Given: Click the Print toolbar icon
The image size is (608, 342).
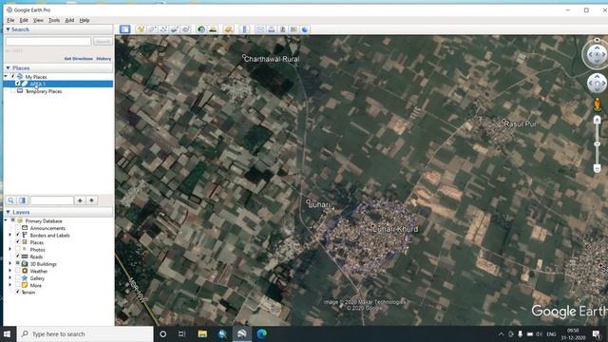Looking at the screenshot, I should [x=271, y=29].
